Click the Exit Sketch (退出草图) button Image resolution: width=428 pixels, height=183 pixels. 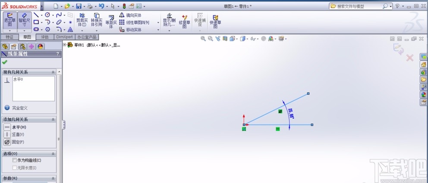[x=10, y=20]
